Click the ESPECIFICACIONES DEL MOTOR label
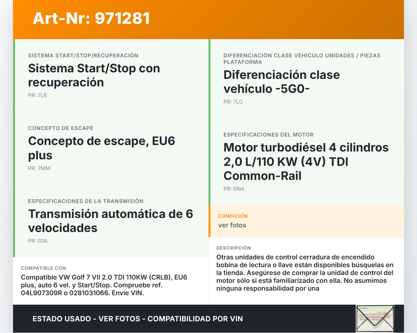 [x=268, y=135]
